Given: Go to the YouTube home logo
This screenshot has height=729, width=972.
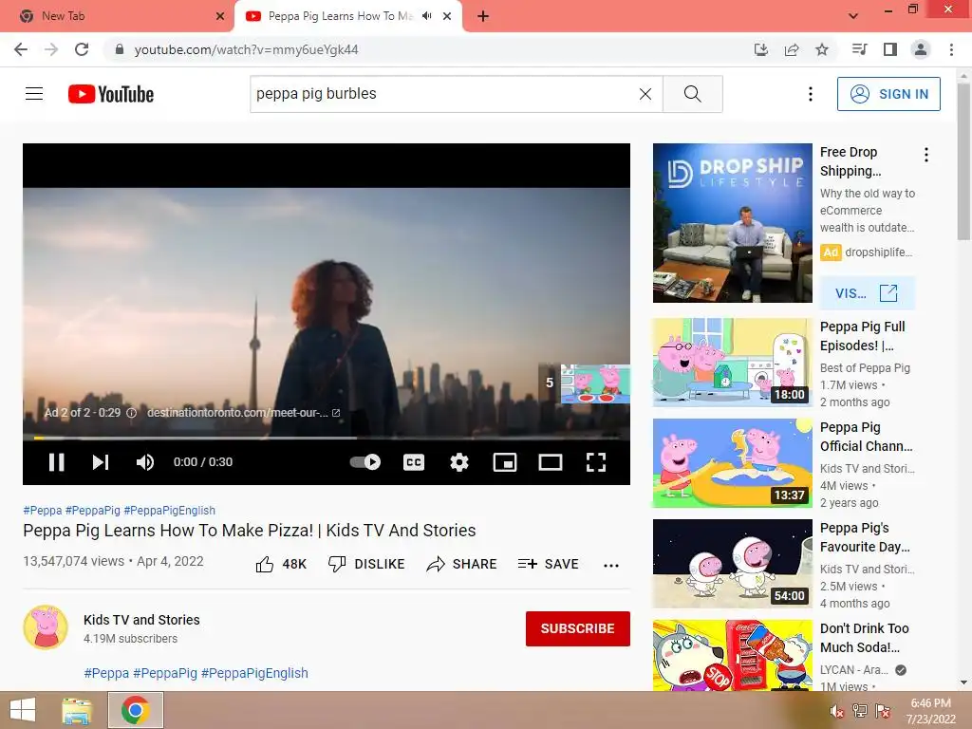Looking at the screenshot, I should click(x=111, y=94).
